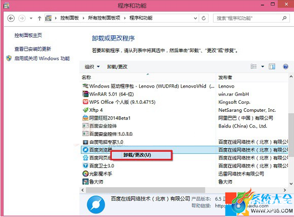Click the 卸载/更改 toolbar button
The width and height of the screenshot is (294, 217).
[x=117, y=67]
